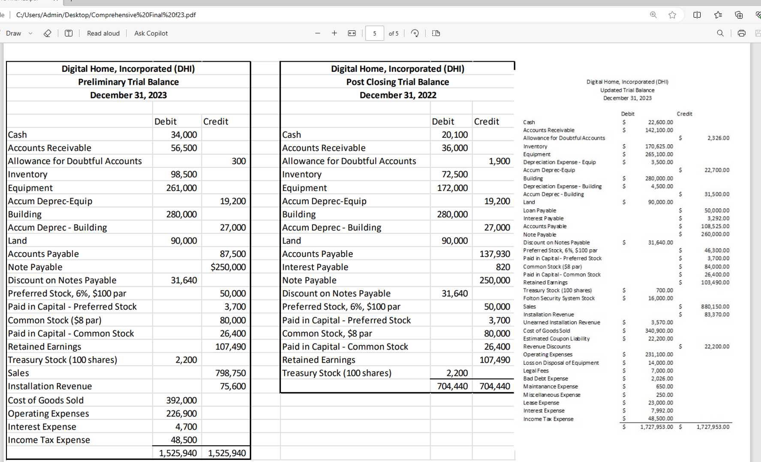
Task: Click Accounts Payable value 137,930
Action: coord(495,254)
